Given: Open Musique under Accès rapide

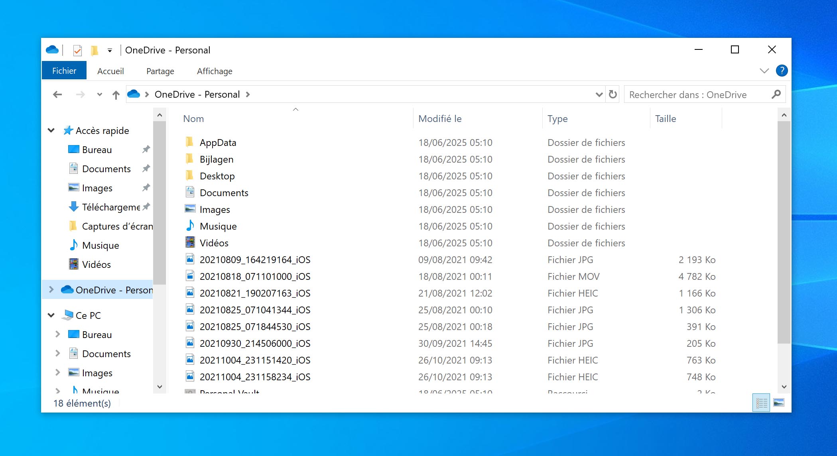Looking at the screenshot, I should [100, 246].
